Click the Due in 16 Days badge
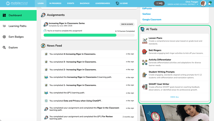Viewport: 214px width, 121px height. [127, 24]
